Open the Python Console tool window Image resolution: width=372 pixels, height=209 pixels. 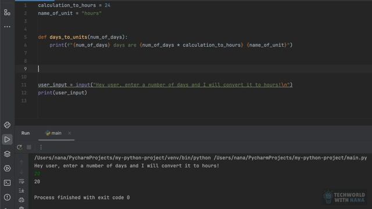7,125
